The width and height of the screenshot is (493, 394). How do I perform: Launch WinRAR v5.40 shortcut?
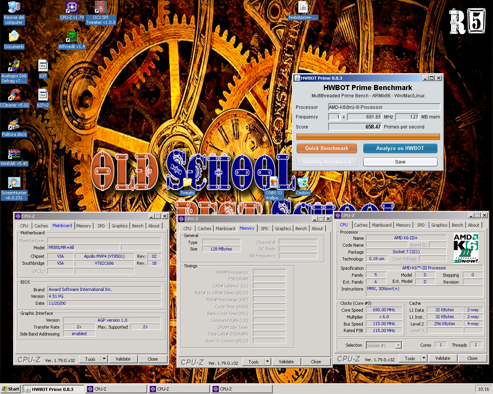14,157
